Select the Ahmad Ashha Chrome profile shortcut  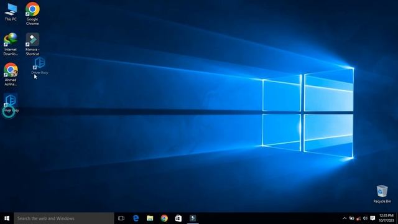(11, 75)
